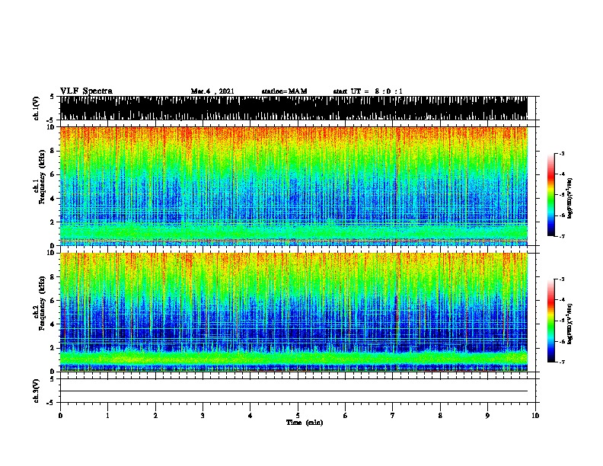
Task: Click time axis tick label "6"
Action: pos(346,416)
